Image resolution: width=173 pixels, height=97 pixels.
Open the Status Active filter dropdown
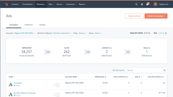pyautogui.click(x=98, y=33)
